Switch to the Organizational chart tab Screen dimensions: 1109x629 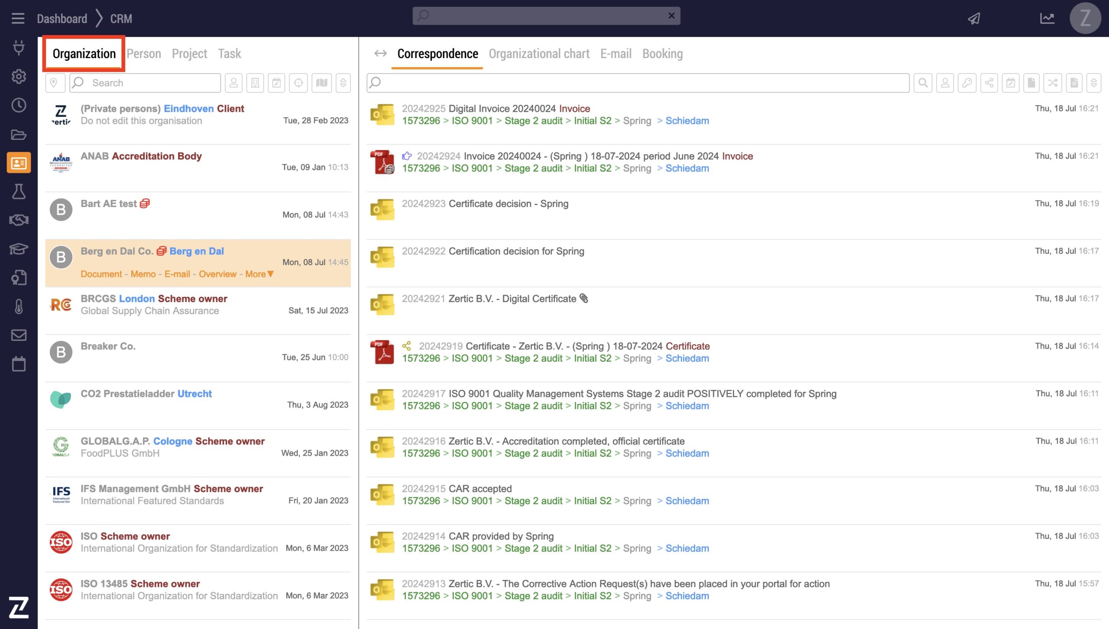point(539,54)
